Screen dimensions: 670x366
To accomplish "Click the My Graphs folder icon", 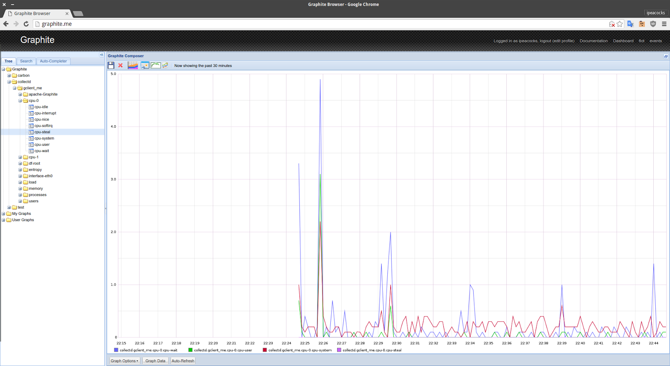I will [9, 214].
